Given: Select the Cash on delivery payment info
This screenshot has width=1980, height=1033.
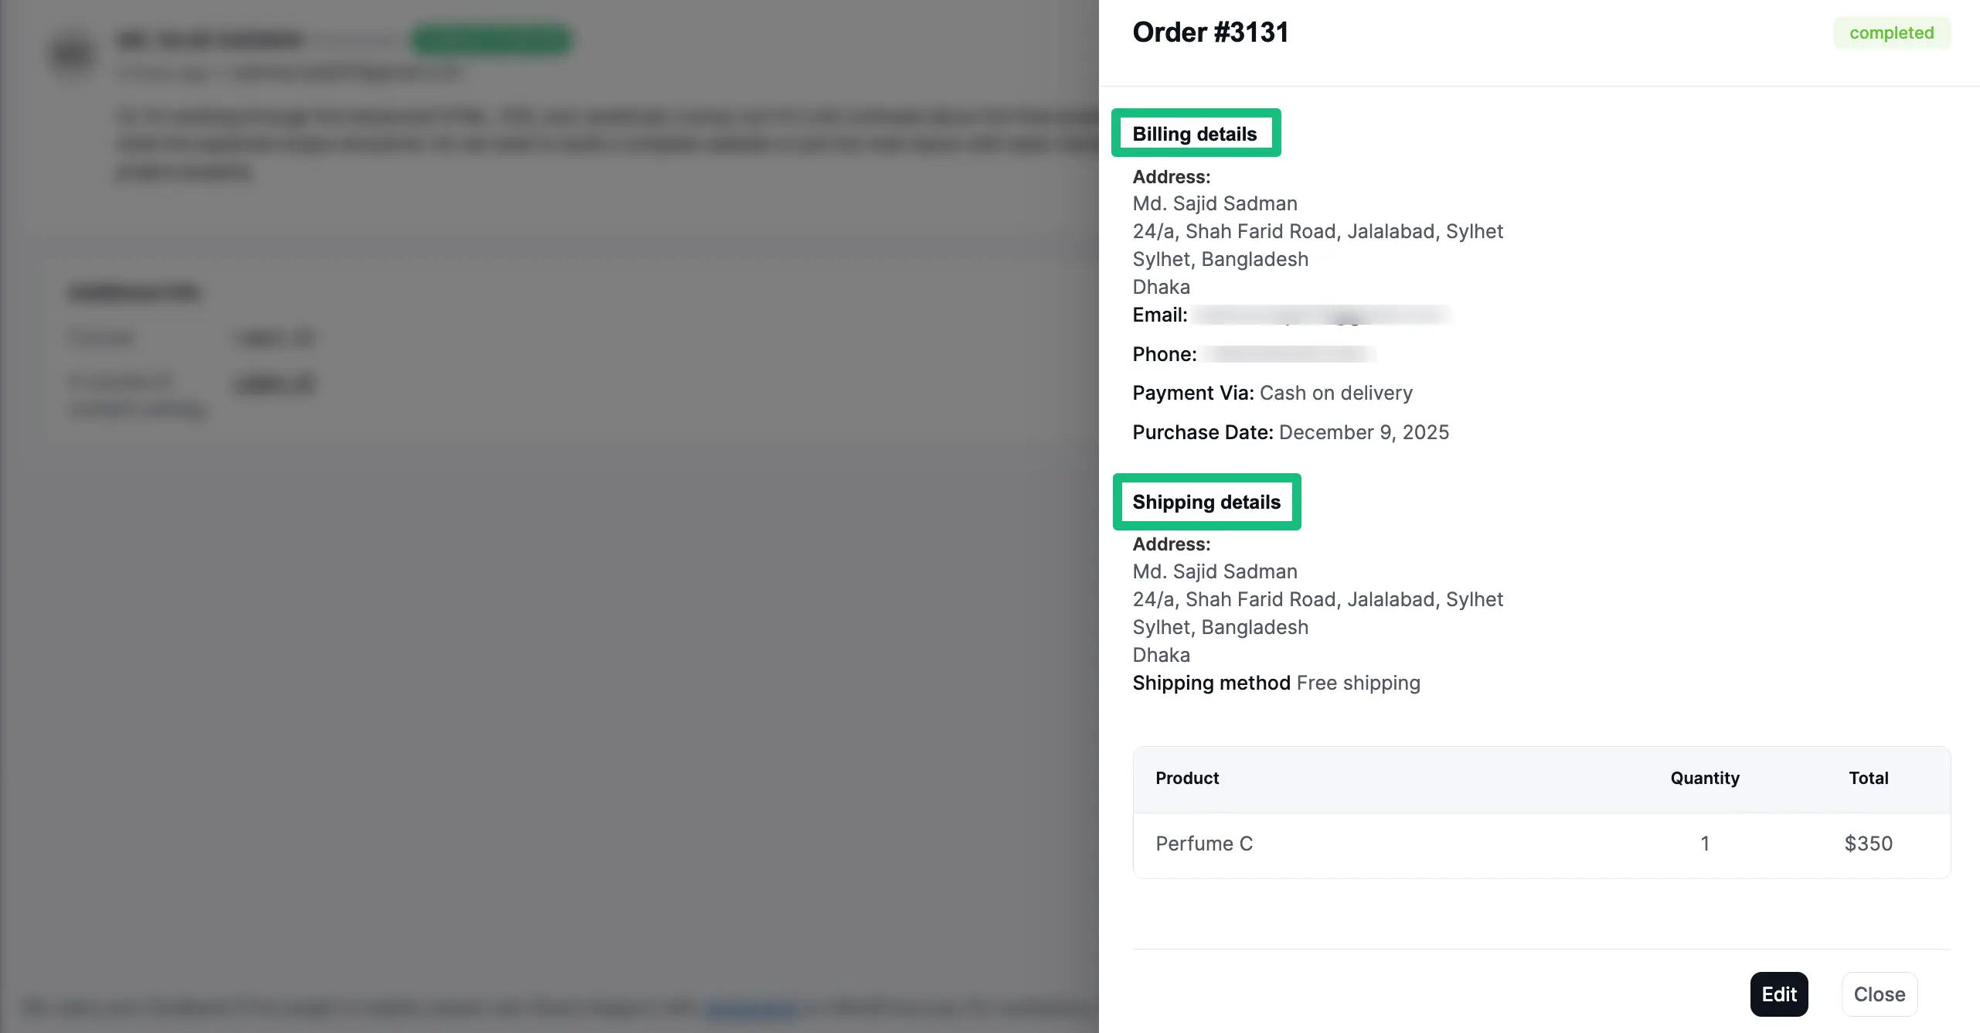Looking at the screenshot, I should [x=1335, y=393].
